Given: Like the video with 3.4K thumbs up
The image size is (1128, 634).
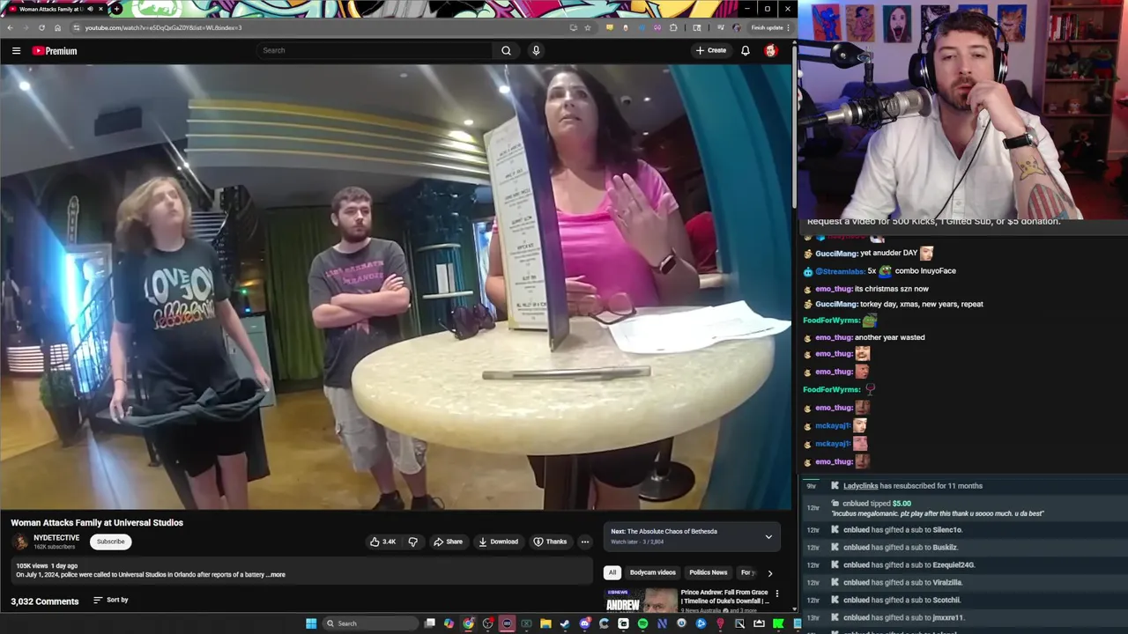Looking at the screenshot, I should coord(382,542).
